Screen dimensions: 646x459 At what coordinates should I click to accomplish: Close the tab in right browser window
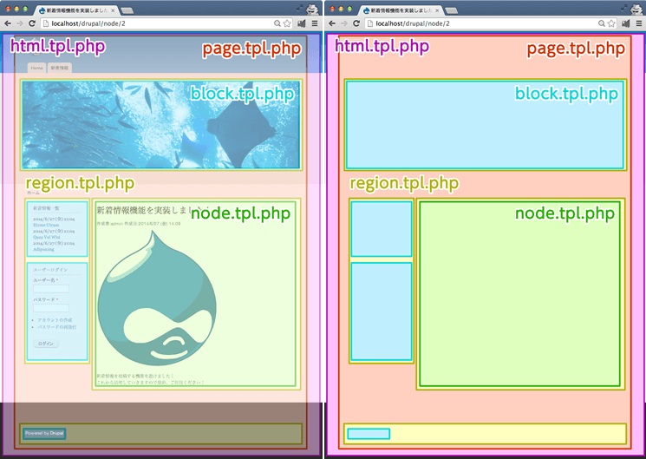437,10
